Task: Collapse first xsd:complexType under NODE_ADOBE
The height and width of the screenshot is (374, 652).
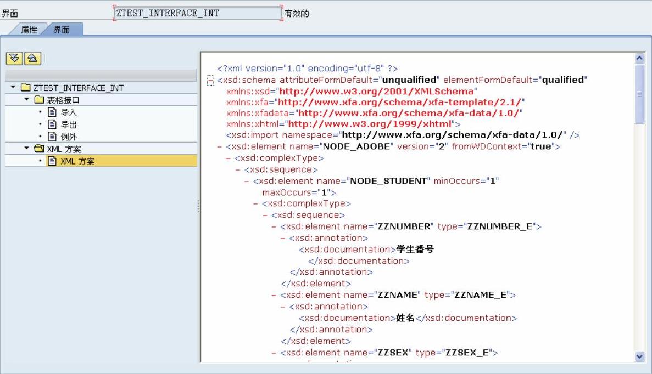Action: pyautogui.click(x=229, y=158)
